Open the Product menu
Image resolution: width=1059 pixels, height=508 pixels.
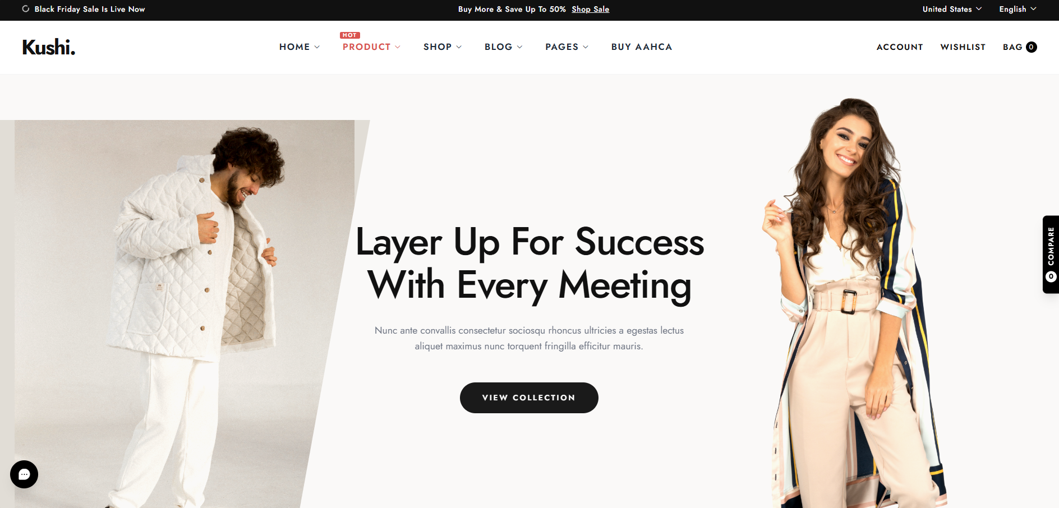(x=371, y=47)
